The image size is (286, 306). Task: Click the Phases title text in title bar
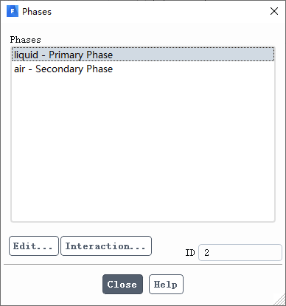coord(37,12)
